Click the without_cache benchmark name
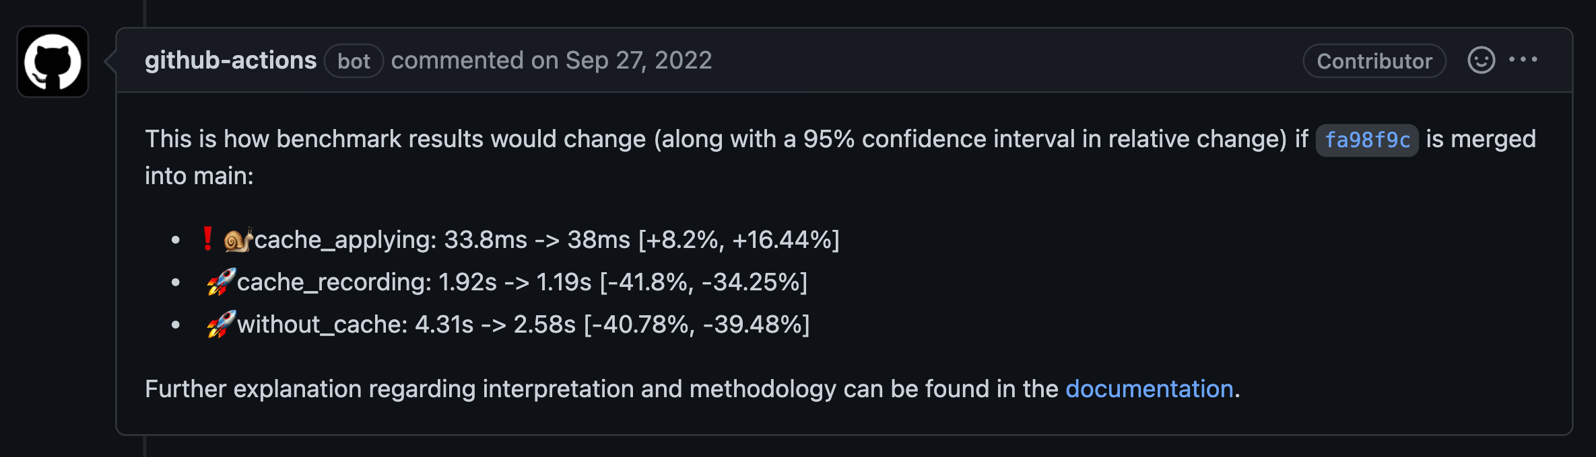The width and height of the screenshot is (1596, 457). coord(322,325)
